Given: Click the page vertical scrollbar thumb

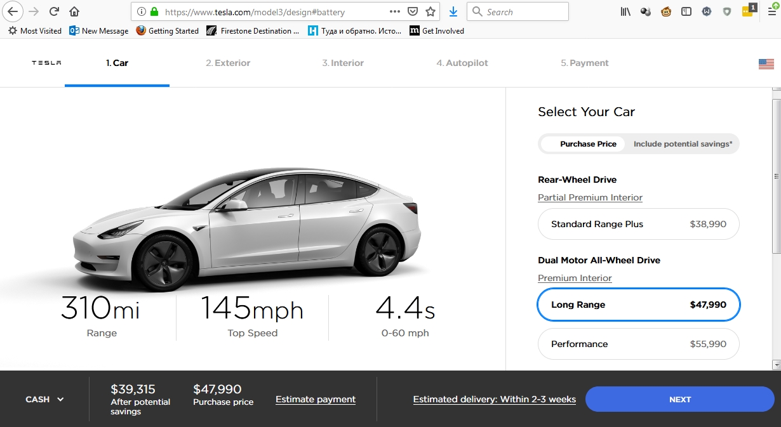Looking at the screenshot, I should [x=776, y=178].
